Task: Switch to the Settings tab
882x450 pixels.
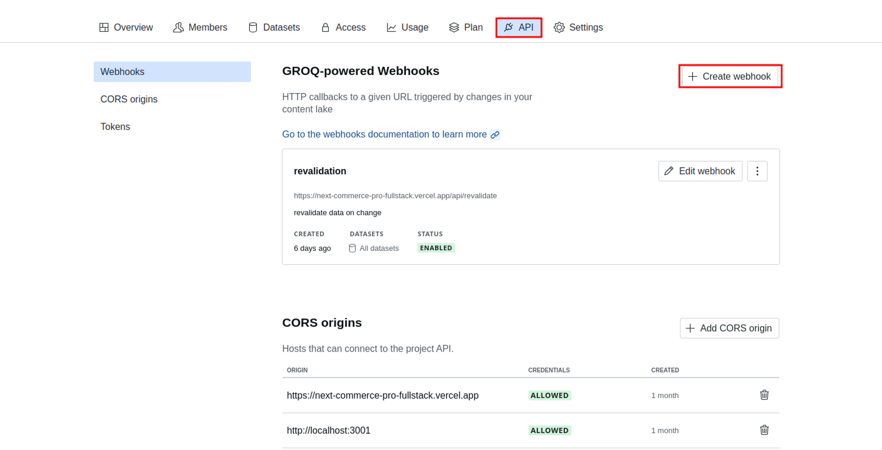Action: coord(578,27)
